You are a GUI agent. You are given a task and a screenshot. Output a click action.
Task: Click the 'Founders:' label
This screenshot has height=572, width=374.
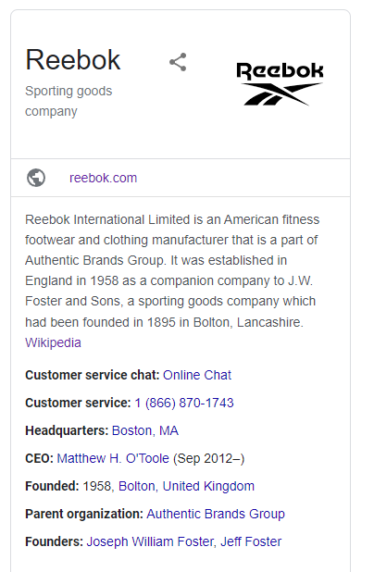coord(55,541)
